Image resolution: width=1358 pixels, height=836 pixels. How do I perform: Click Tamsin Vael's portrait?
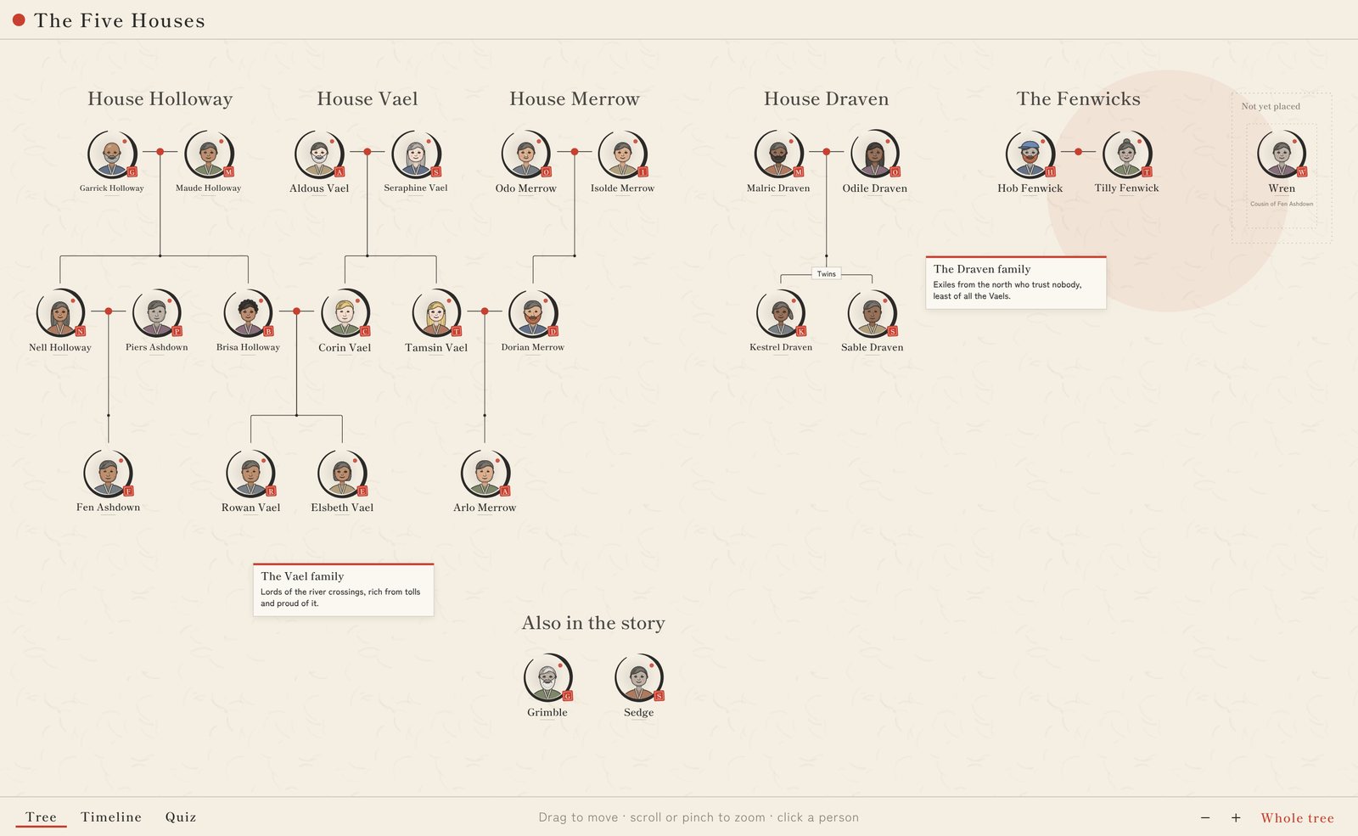tap(436, 313)
